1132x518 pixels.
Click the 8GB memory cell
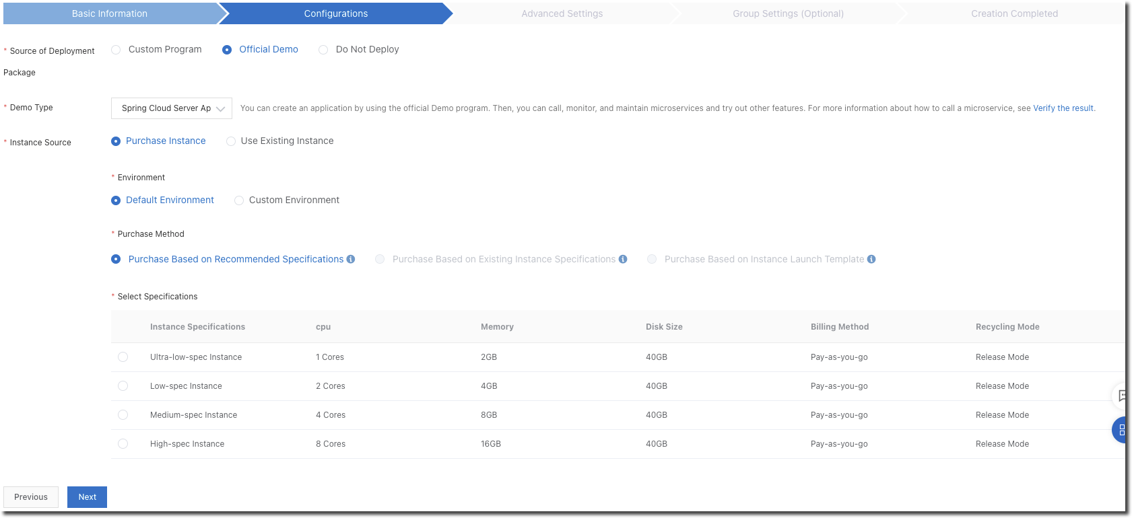point(489,415)
